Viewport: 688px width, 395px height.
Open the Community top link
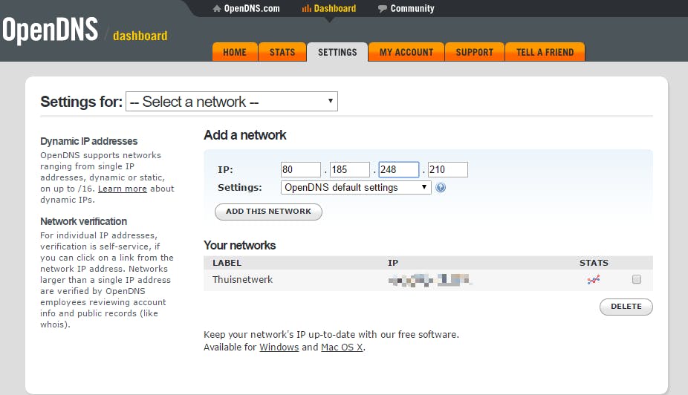pyautogui.click(x=406, y=8)
